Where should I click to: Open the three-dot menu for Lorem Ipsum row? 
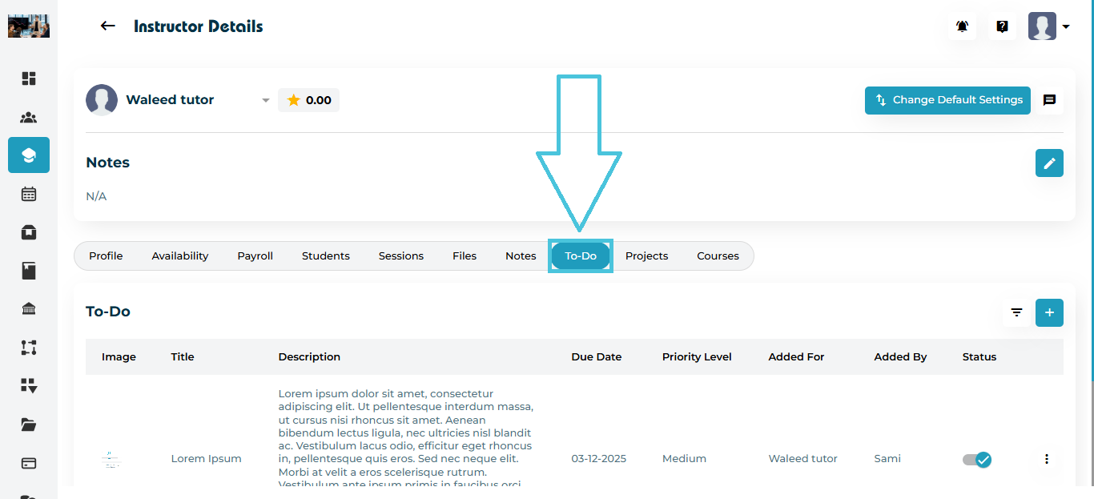tap(1046, 459)
